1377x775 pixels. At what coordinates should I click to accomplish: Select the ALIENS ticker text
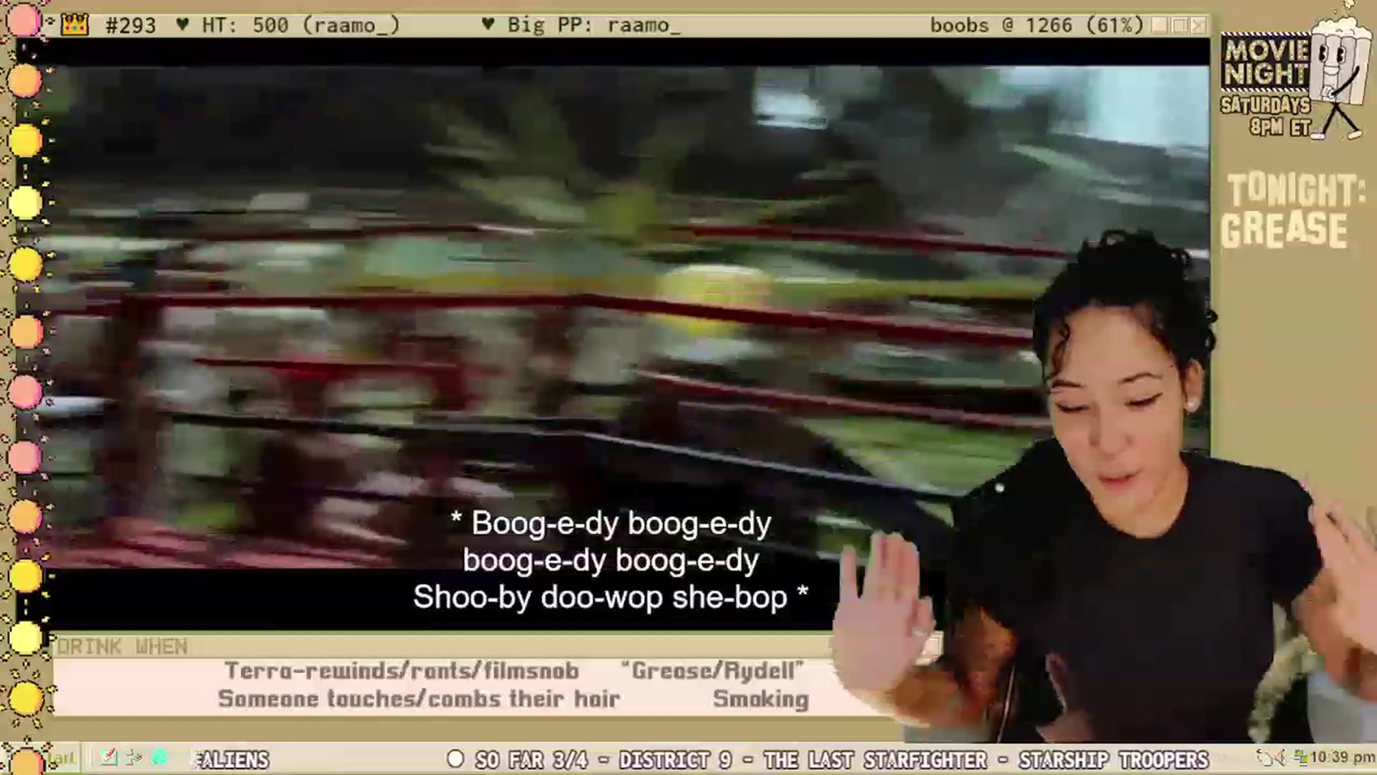coord(231,759)
